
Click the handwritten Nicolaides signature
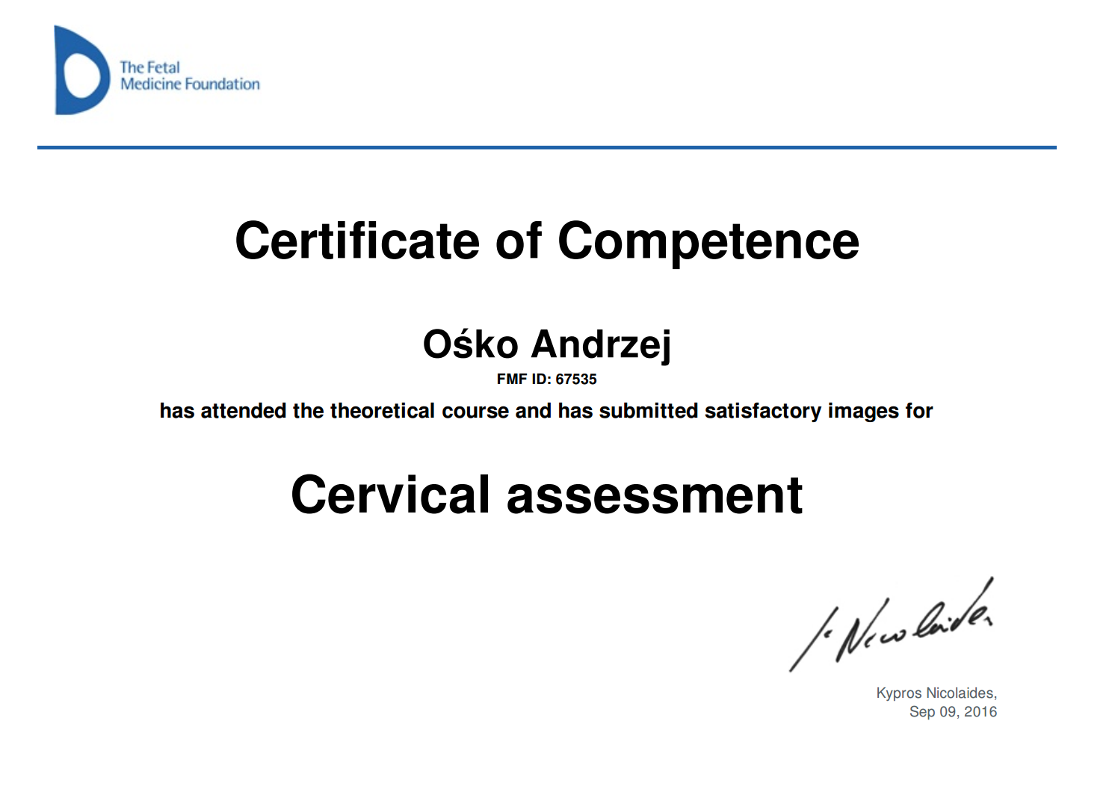pos(893,626)
